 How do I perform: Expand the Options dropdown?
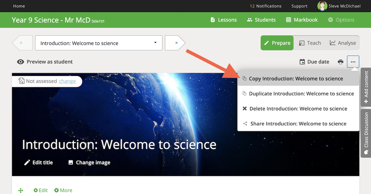coord(341,20)
